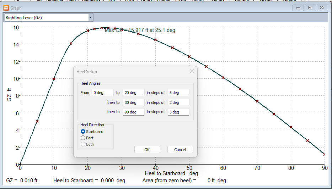Click the GZ curve marker at 70 deg

tap(257, 101)
